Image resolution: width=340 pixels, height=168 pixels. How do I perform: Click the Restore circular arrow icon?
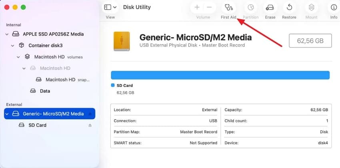click(x=289, y=8)
